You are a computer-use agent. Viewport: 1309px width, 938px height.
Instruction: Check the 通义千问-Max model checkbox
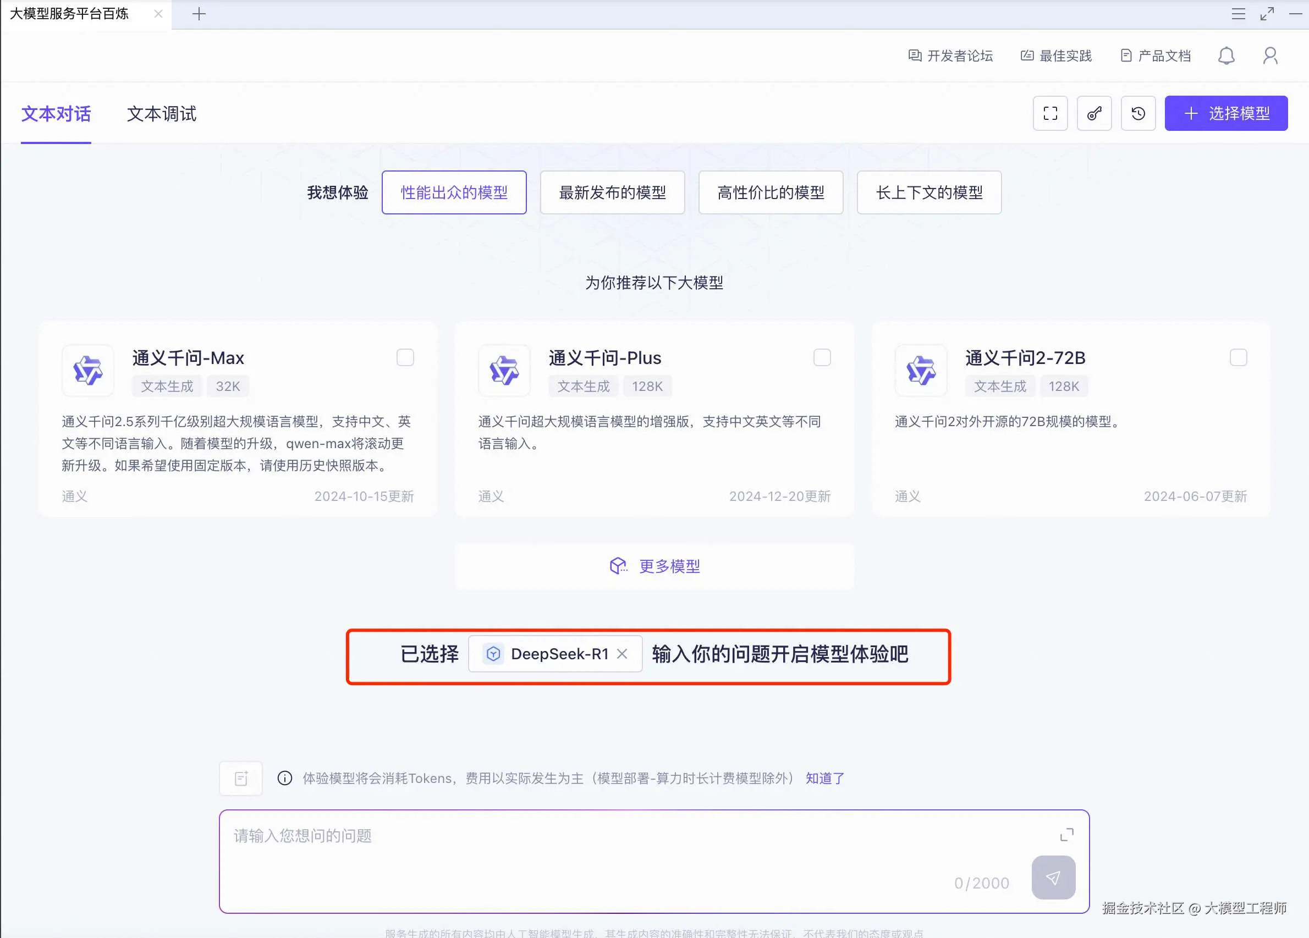coord(405,358)
